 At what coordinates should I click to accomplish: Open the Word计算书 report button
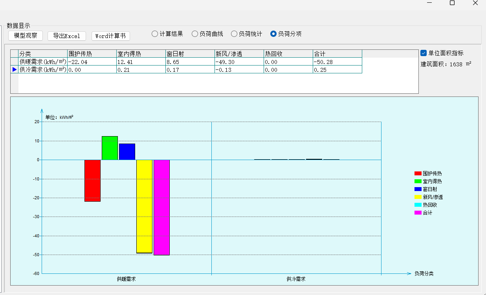[110, 36]
